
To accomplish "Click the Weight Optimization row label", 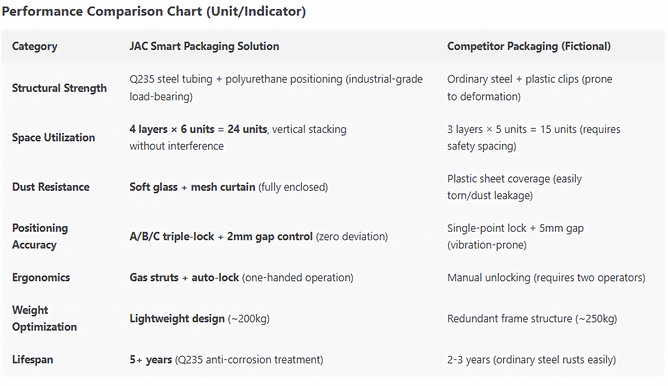I will (x=45, y=318).
